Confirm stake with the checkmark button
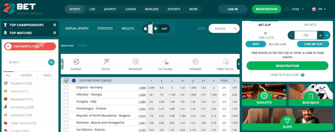Viewport: 335px width, 132px height. point(327,35)
